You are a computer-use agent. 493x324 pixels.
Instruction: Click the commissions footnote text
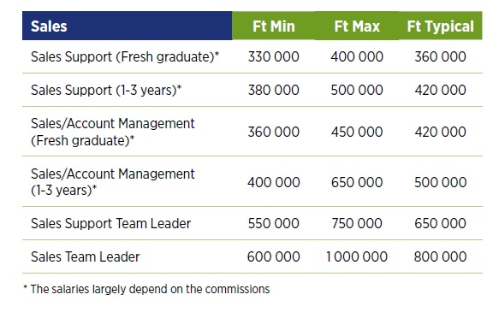point(146,289)
